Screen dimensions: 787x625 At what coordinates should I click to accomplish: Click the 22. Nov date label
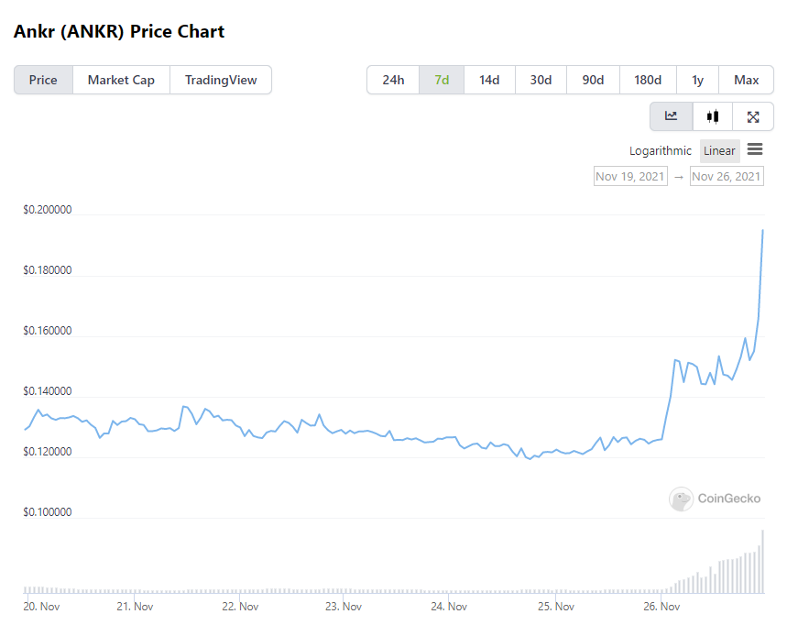(240, 607)
